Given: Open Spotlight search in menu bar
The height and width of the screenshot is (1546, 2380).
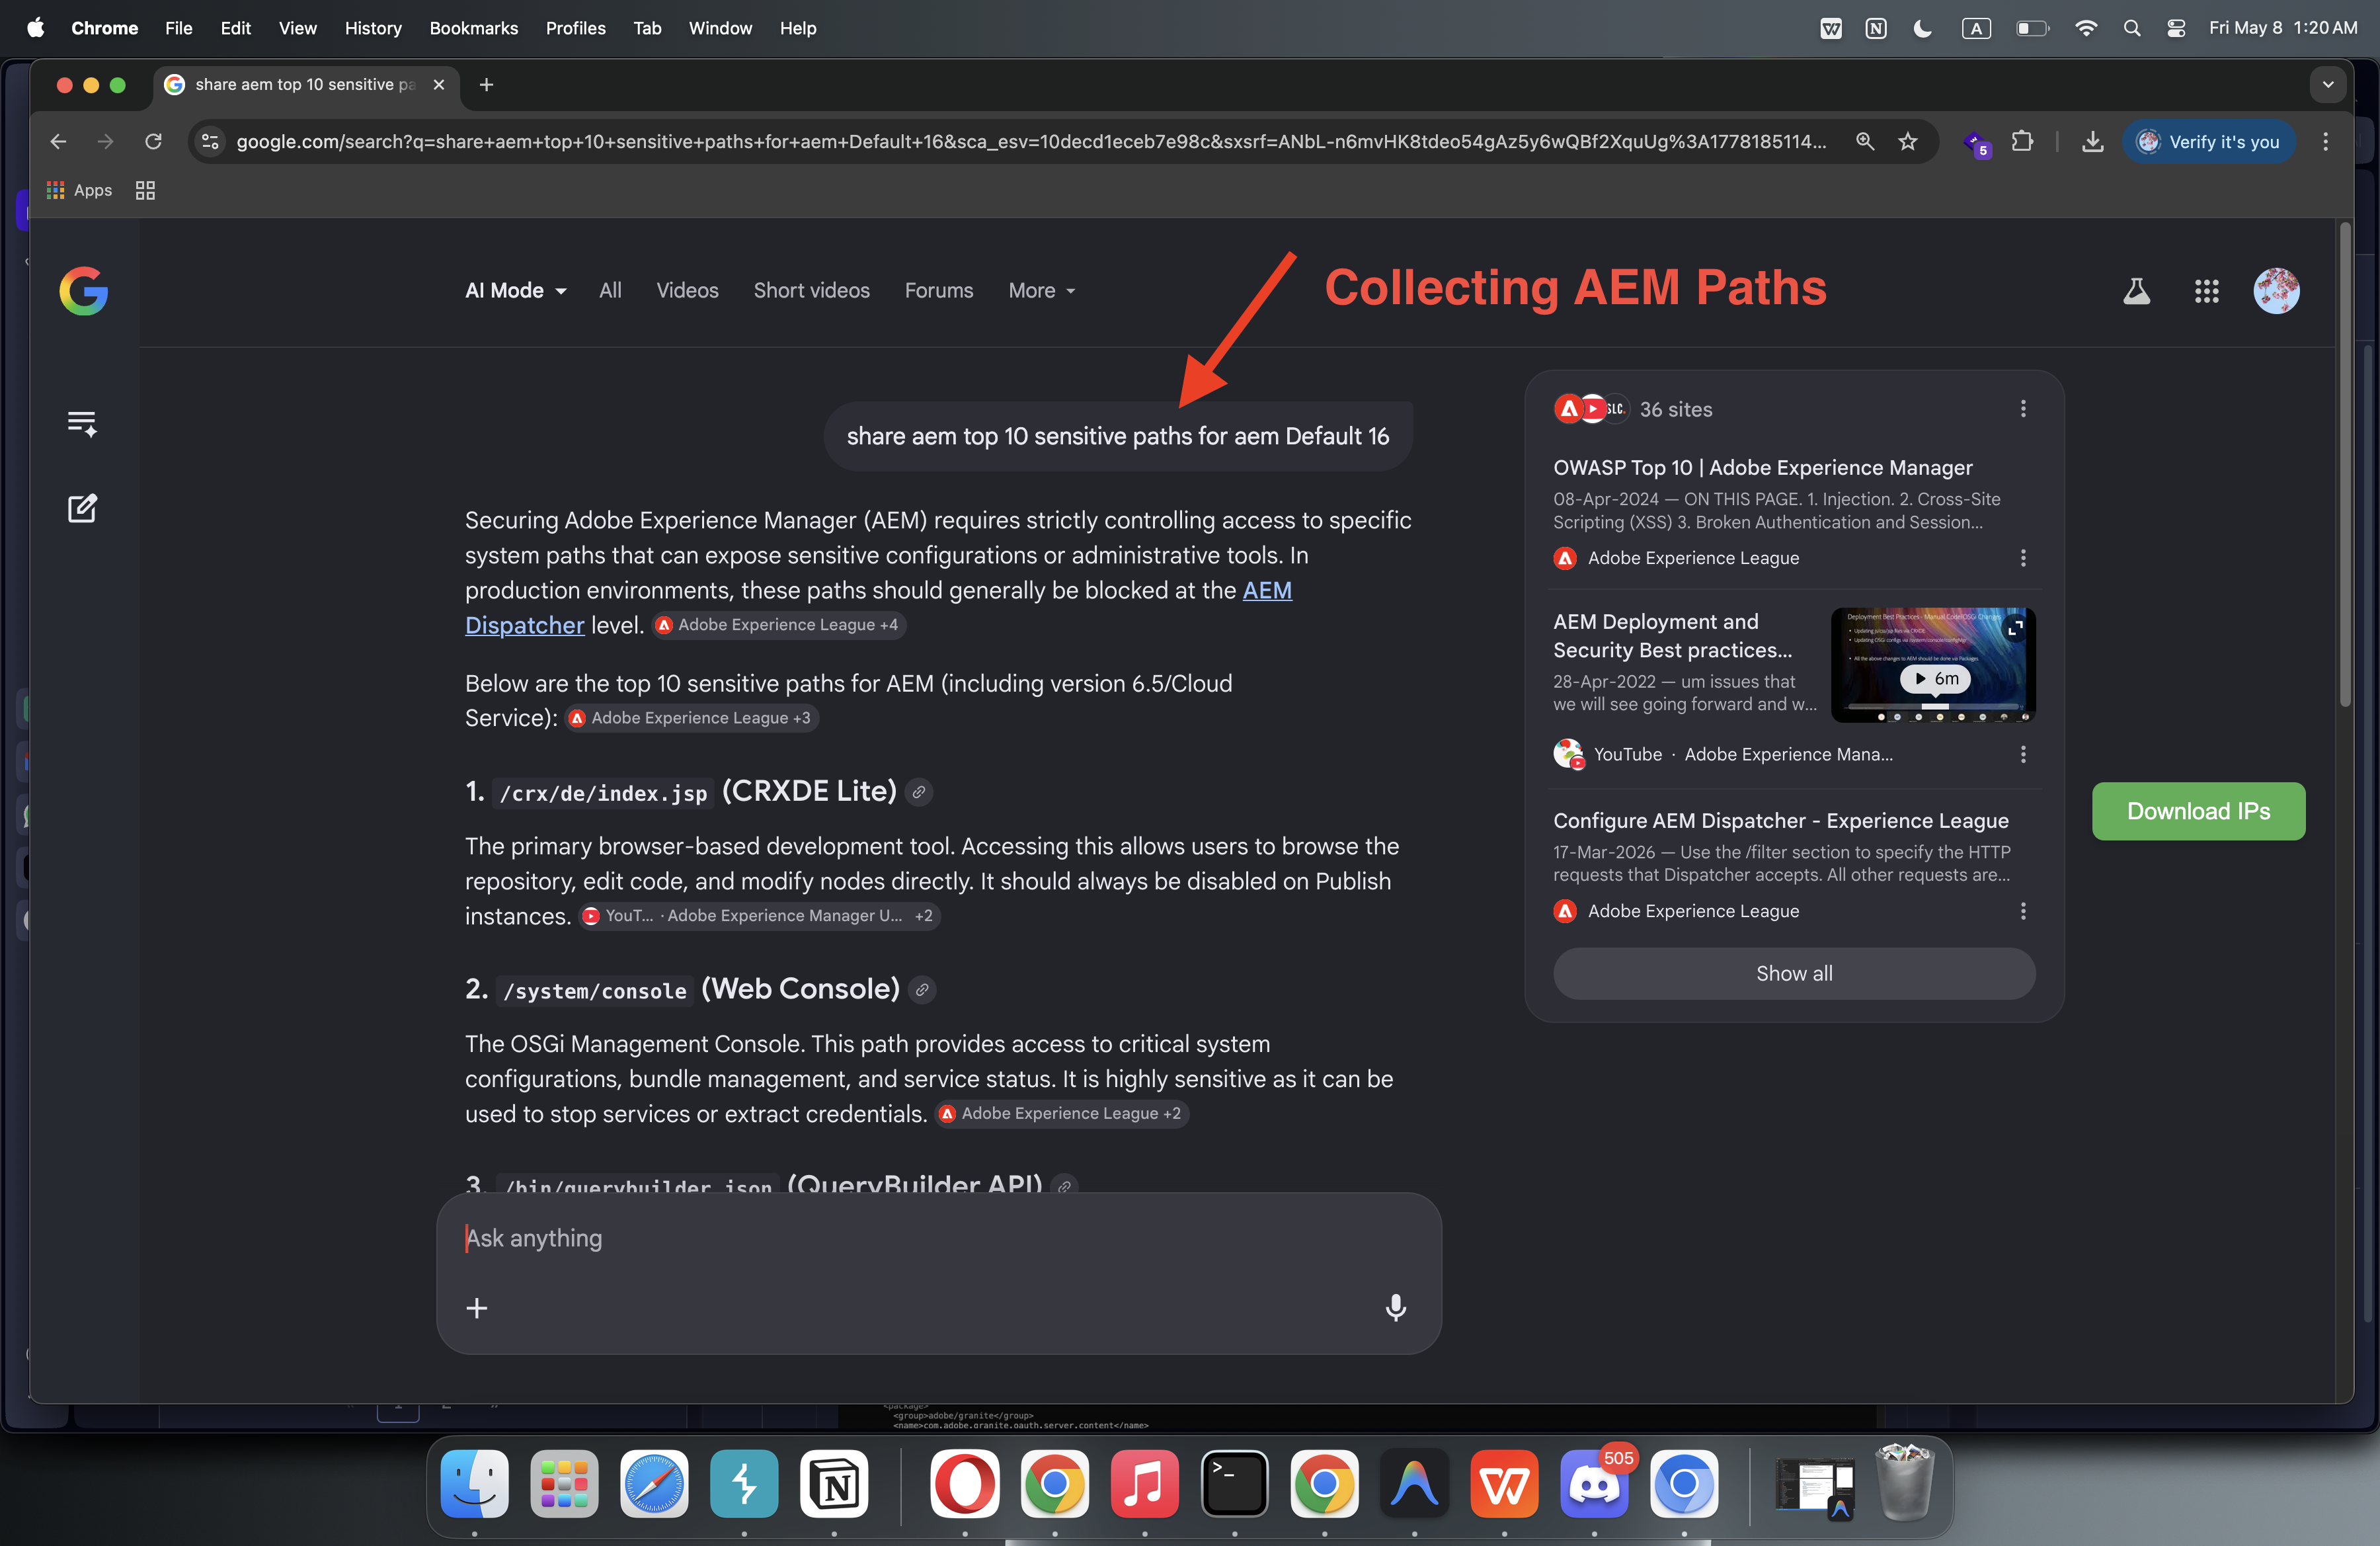Looking at the screenshot, I should pos(2131,28).
